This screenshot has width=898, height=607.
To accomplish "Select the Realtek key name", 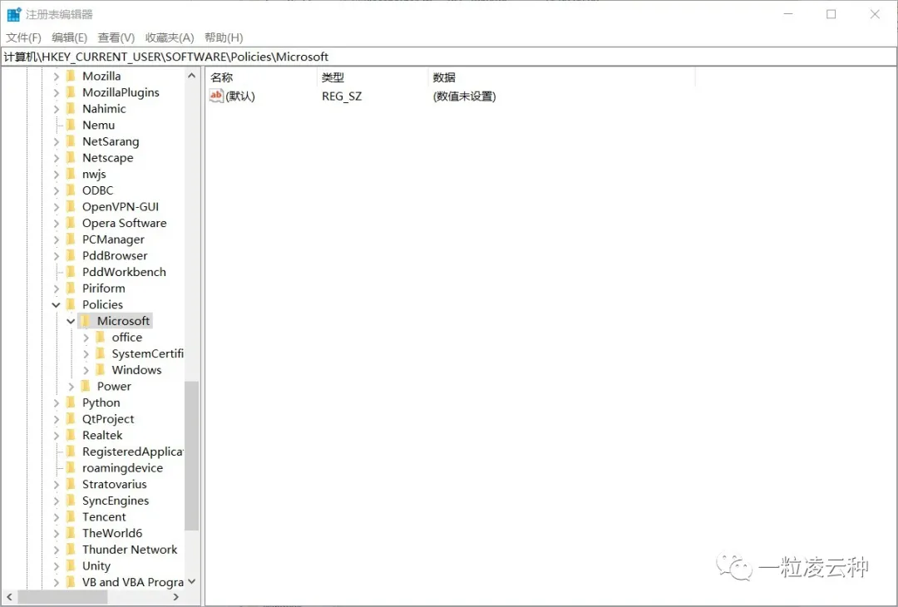I will 102,435.
